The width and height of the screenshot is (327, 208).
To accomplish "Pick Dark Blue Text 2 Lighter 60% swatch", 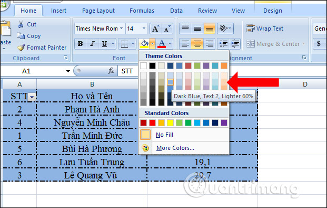I will [170, 82].
